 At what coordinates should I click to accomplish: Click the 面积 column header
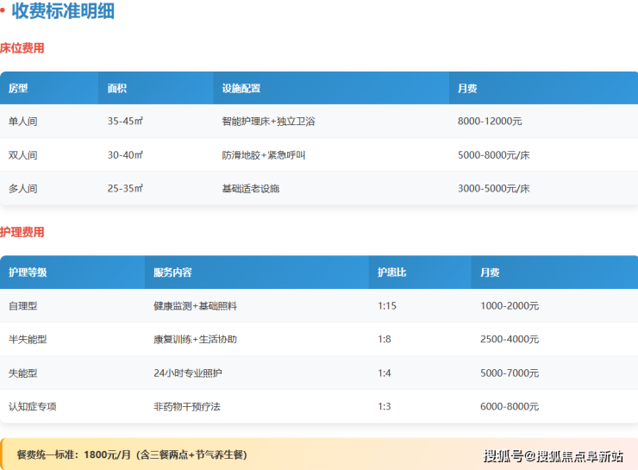coord(117,88)
